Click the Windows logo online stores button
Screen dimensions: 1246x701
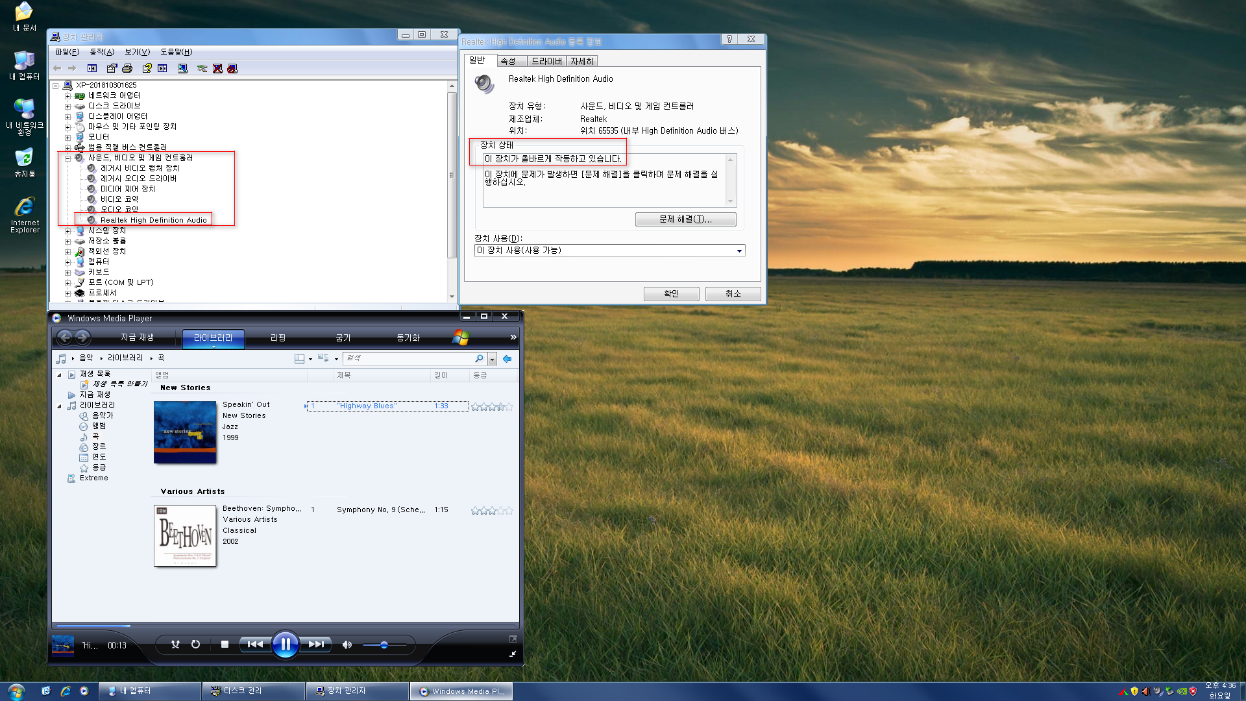coord(461,338)
